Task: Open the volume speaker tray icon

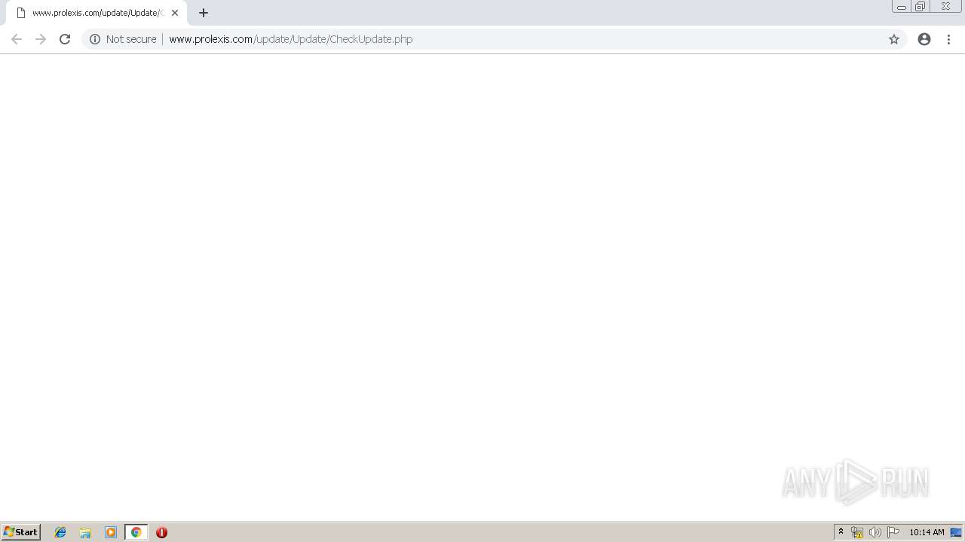Action: 875,532
